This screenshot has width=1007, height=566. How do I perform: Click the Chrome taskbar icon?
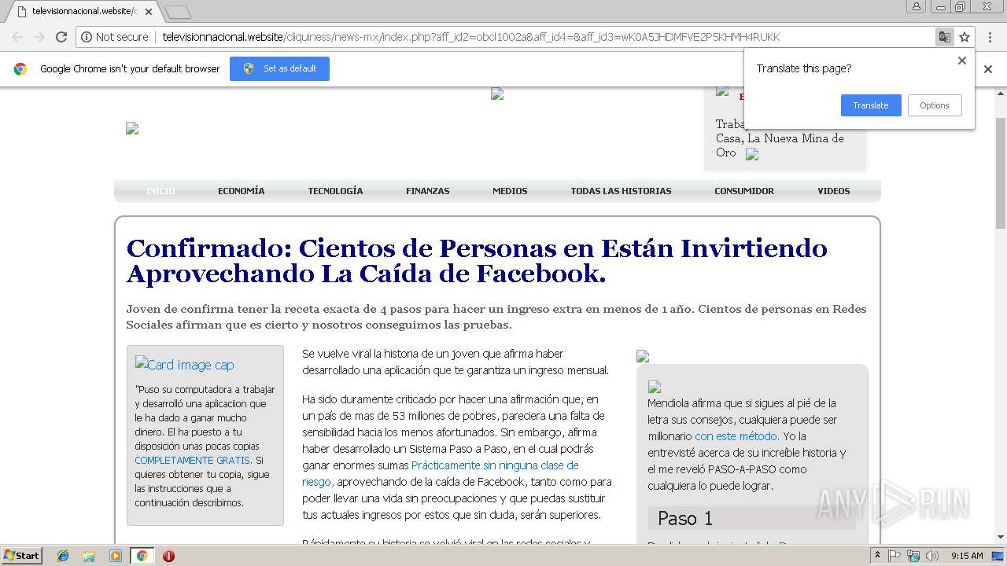click(x=142, y=556)
